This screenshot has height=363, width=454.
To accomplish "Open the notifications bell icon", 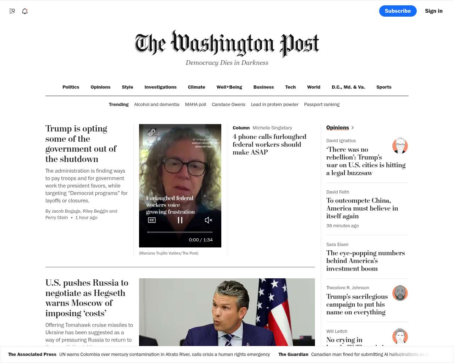I will pos(25,11).
